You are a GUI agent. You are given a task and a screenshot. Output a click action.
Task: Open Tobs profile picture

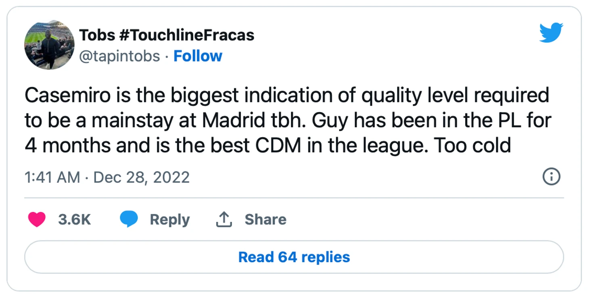[x=49, y=44]
